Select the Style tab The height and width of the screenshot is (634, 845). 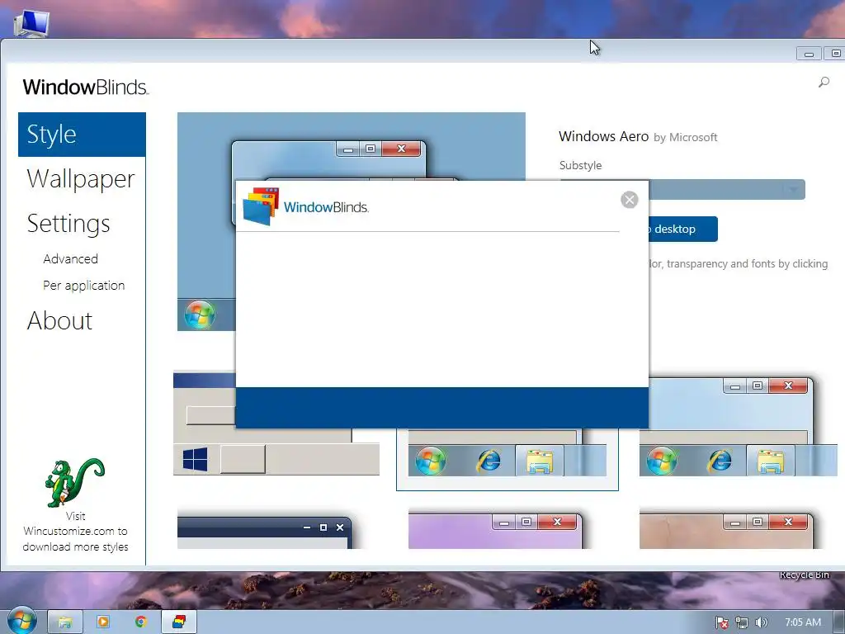(x=82, y=135)
